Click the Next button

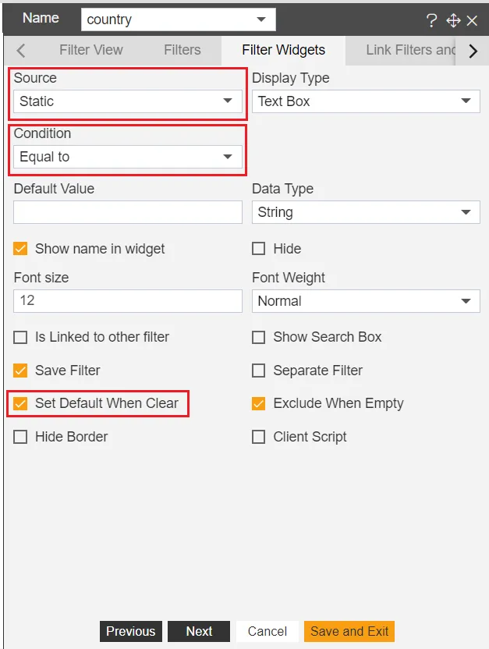point(199,631)
